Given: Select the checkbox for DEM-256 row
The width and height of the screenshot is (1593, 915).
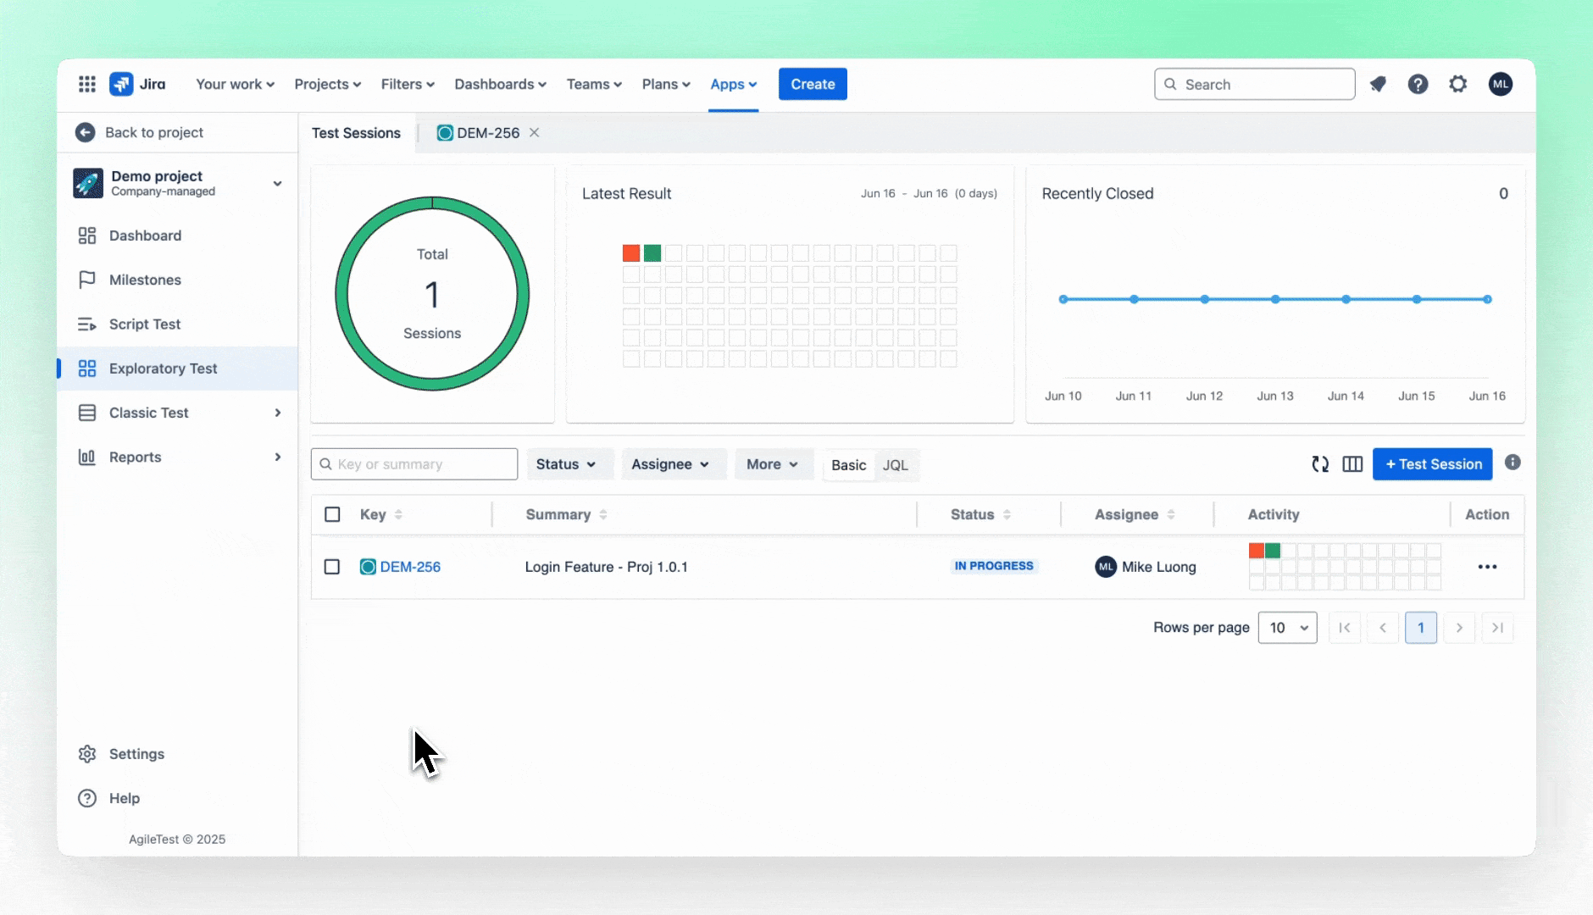Looking at the screenshot, I should click(332, 566).
